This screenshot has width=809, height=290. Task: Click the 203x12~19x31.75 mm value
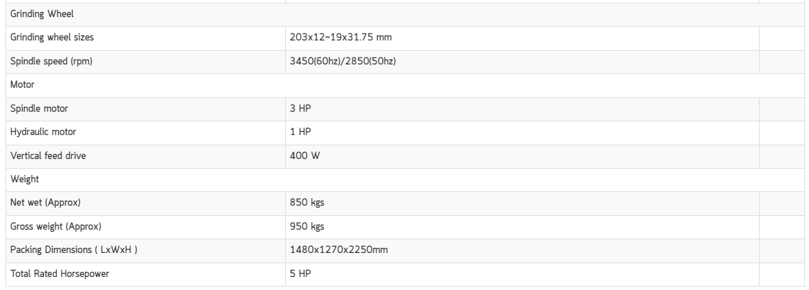tap(341, 38)
